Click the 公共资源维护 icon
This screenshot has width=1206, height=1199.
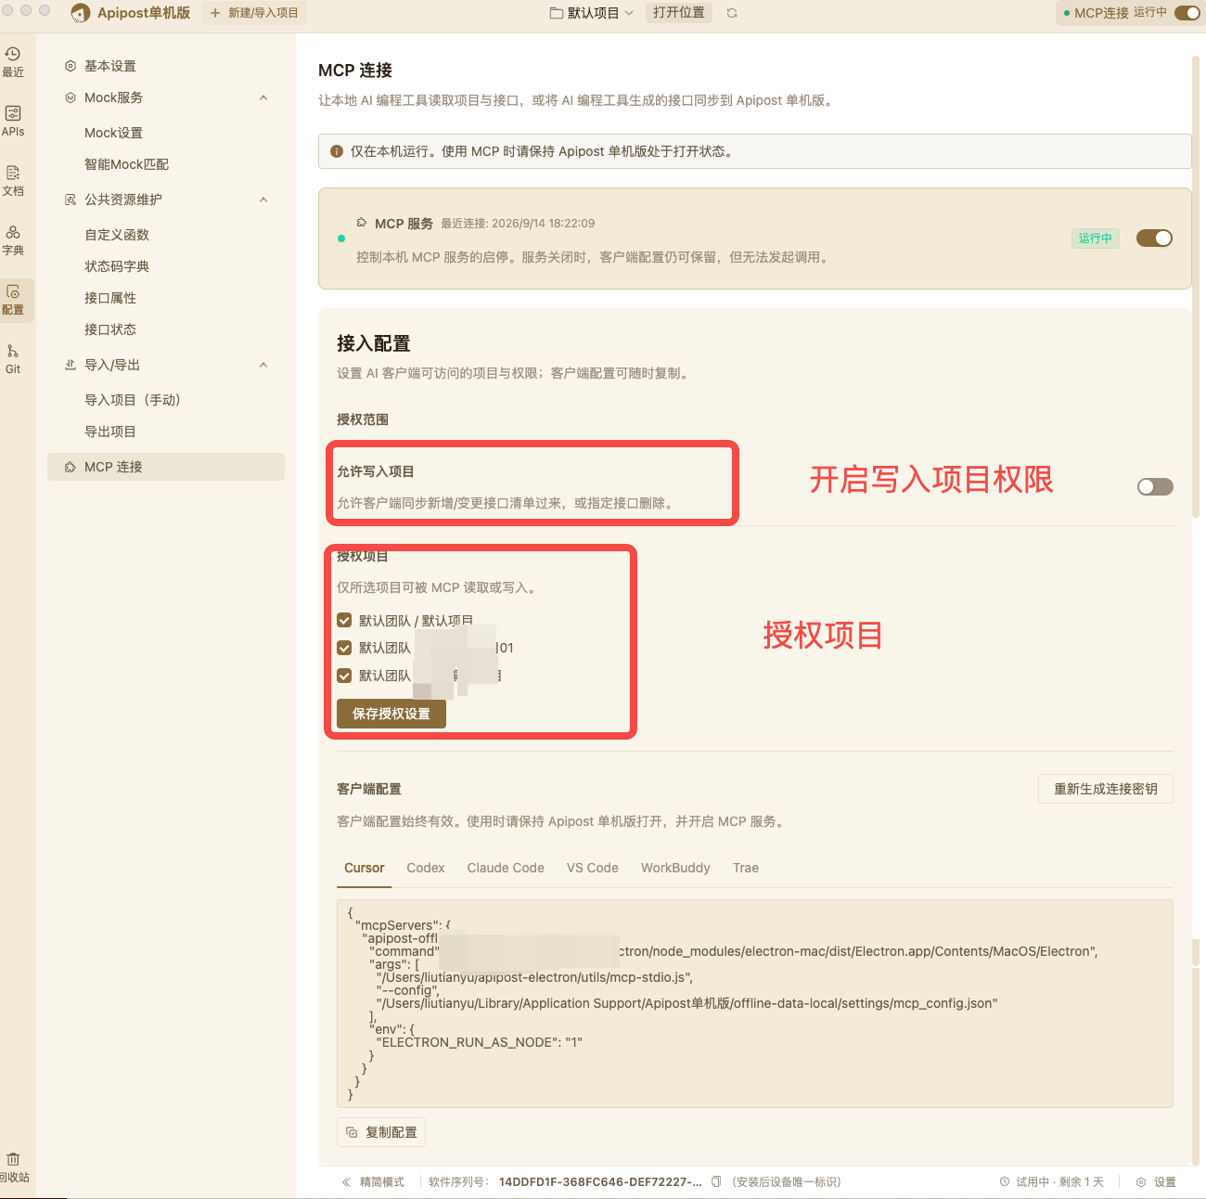click(x=71, y=200)
